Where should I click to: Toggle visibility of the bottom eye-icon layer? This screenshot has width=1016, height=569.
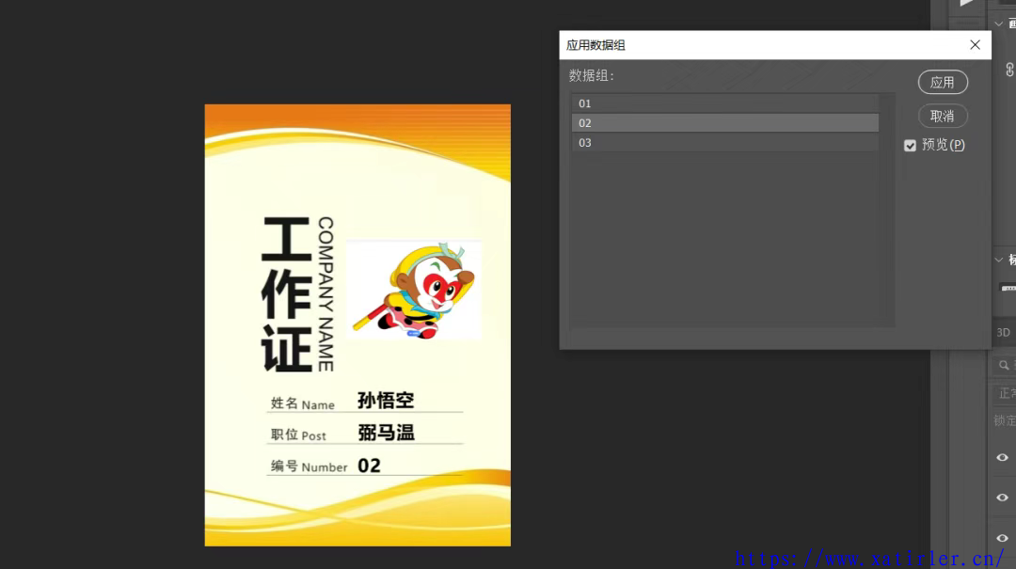point(1003,538)
